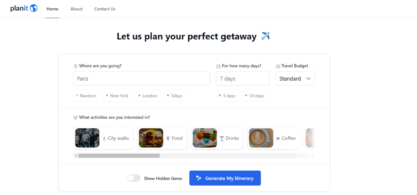This screenshot has height=195, width=417.
Task: Click the cocktail glass Drinks icon
Action: (x=222, y=138)
